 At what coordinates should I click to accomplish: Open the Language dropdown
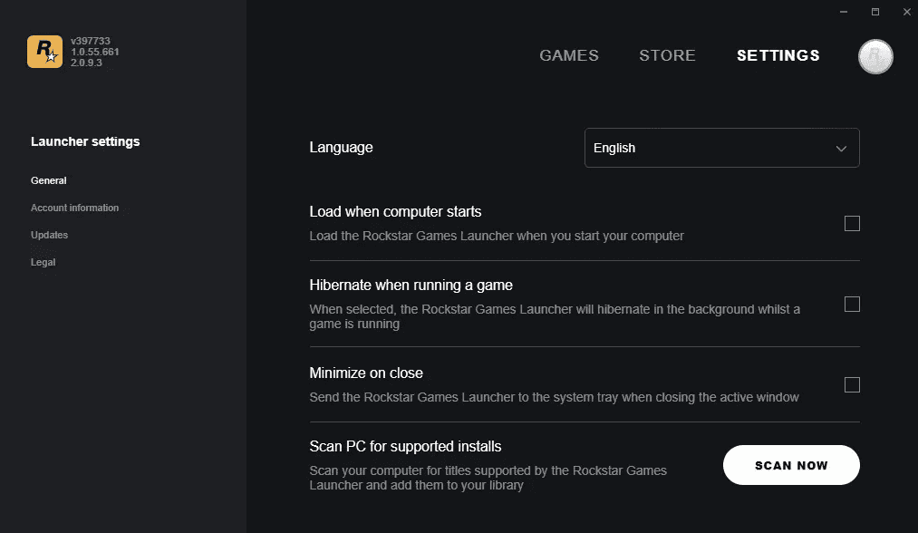click(x=721, y=148)
